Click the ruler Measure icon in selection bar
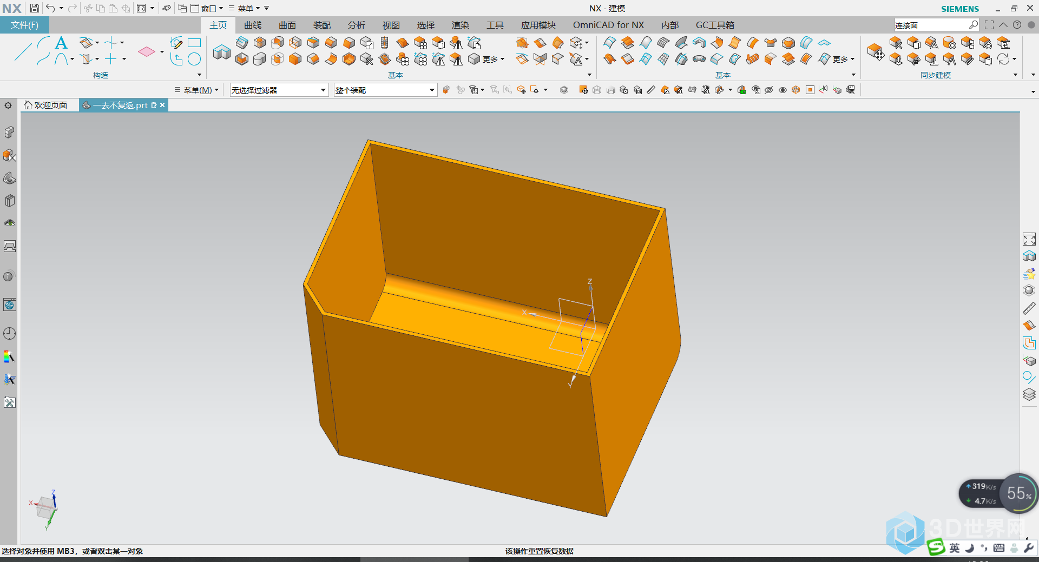The image size is (1039, 562). click(x=651, y=90)
